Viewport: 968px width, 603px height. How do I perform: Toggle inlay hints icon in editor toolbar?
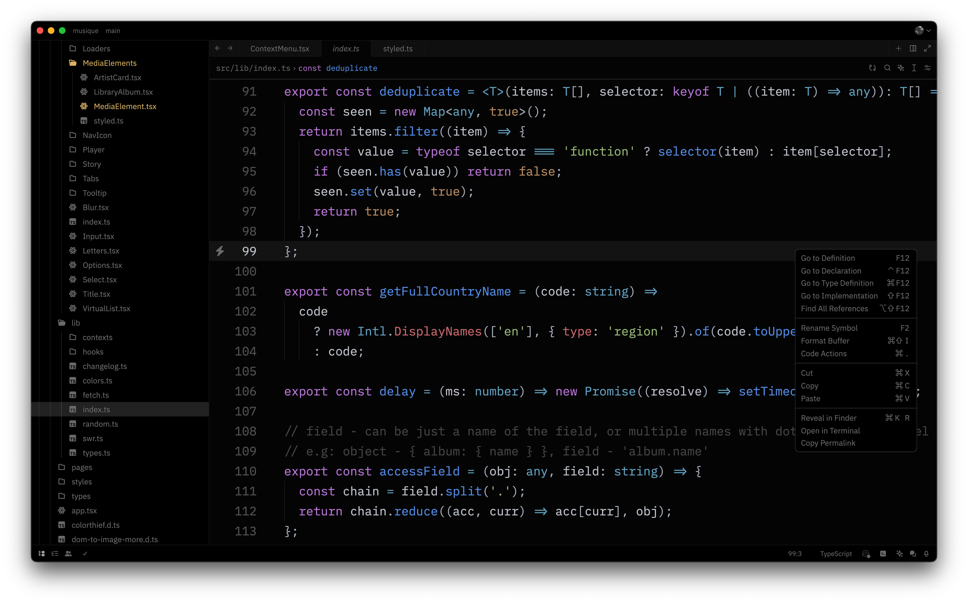872,68
